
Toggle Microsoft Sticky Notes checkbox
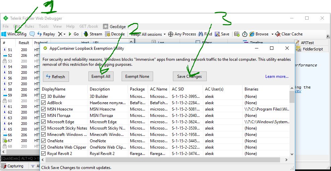[44, 128]
